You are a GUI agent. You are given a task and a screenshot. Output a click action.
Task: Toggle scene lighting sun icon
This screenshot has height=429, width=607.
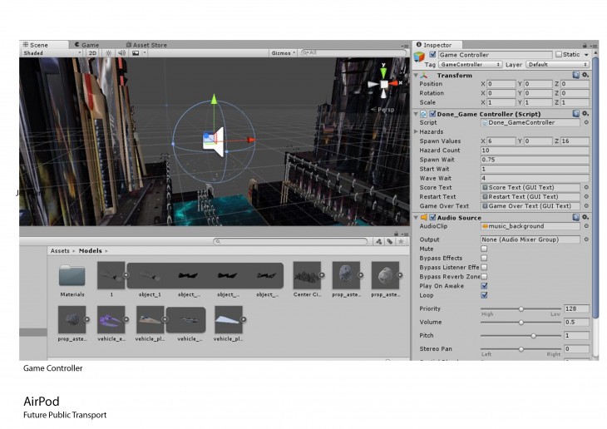(108, 52)
